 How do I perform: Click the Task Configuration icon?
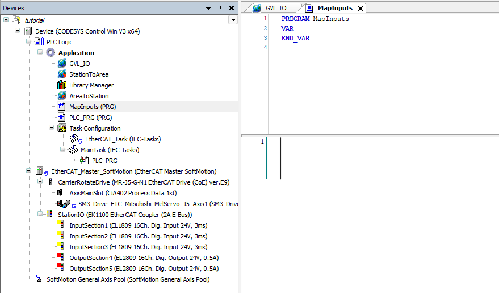[62, 128]
